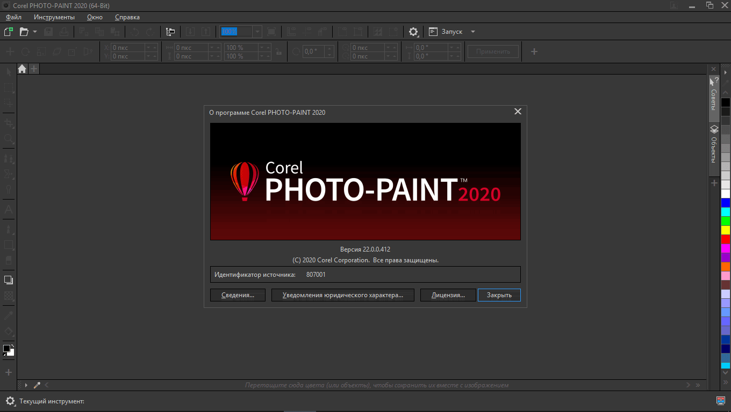Pick the blue color swatch
The image size is (731, 412).
[x=726, y=203]
